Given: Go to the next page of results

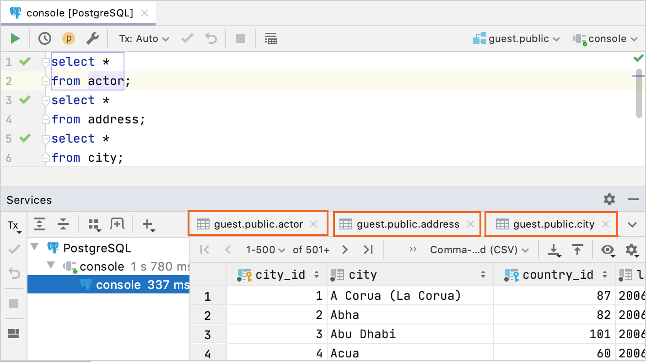Looking at the screenshot, I should 345,250.
